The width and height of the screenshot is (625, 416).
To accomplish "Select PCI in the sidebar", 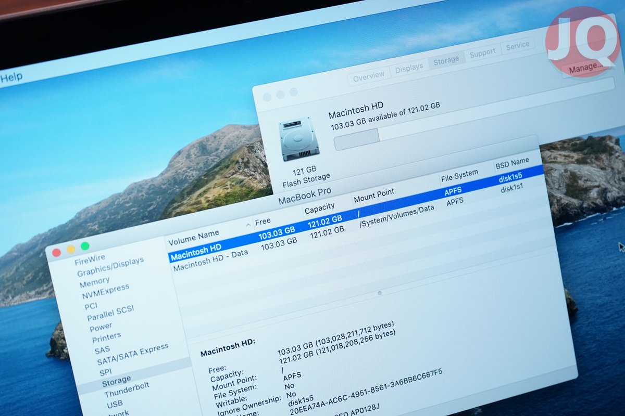I will 91,305.
